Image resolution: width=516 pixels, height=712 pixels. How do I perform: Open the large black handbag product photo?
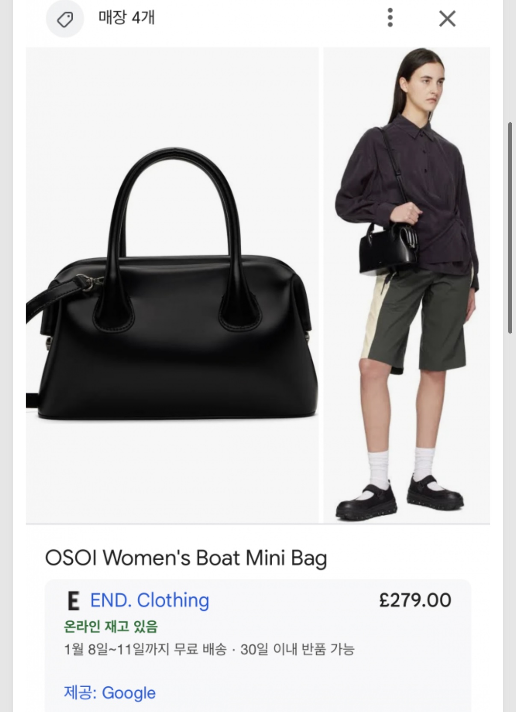point(172,285)
